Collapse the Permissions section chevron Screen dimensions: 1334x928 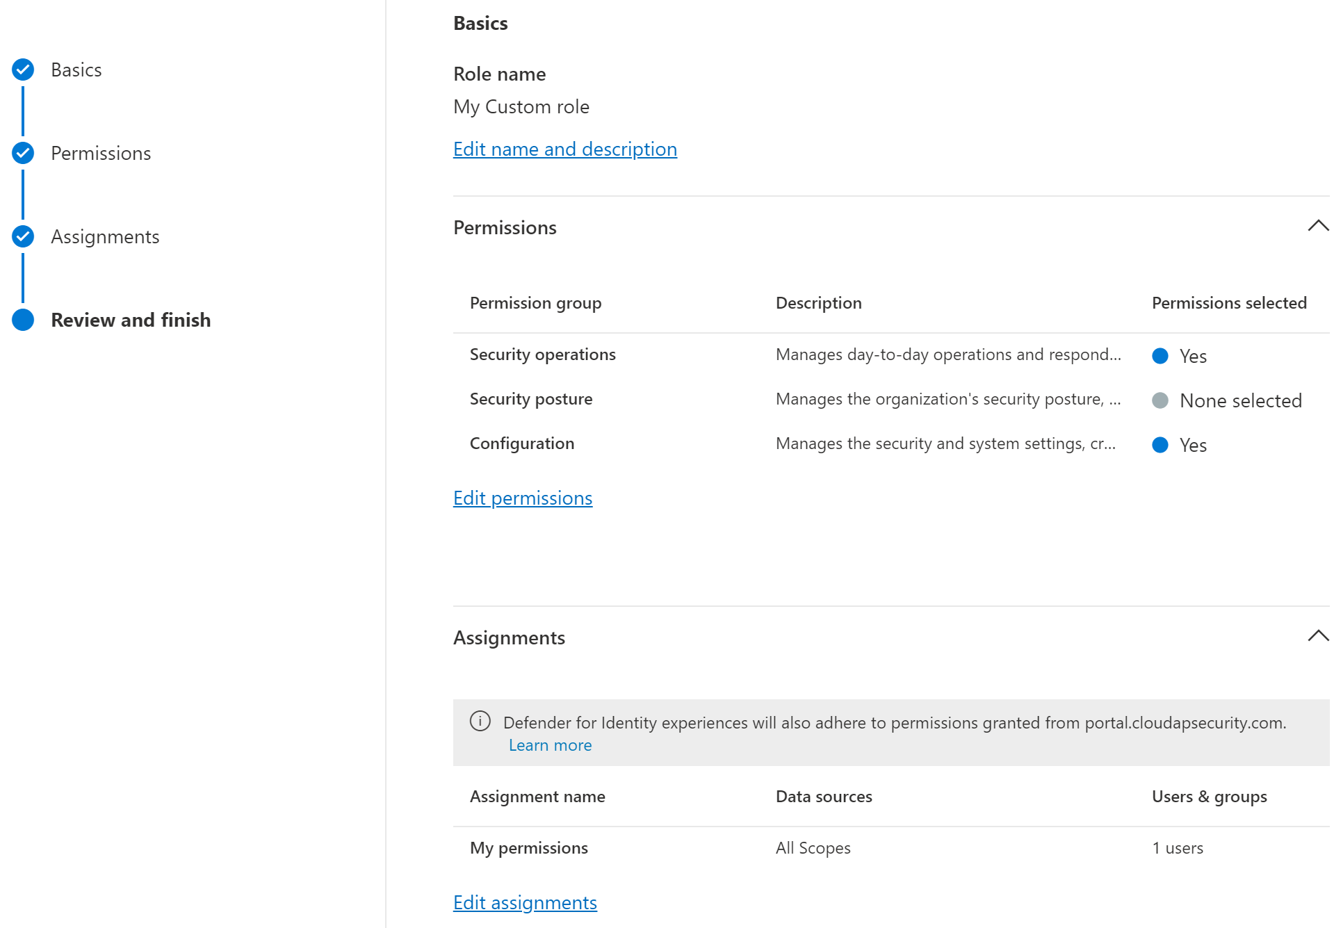pos(1317,227)
